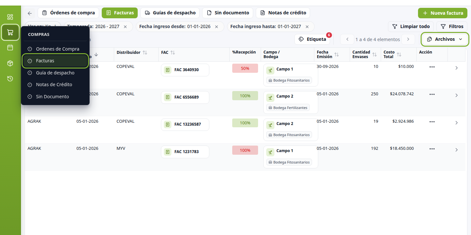Expand the row for FAC 3640930 with chevron

(x=457, y=68)
